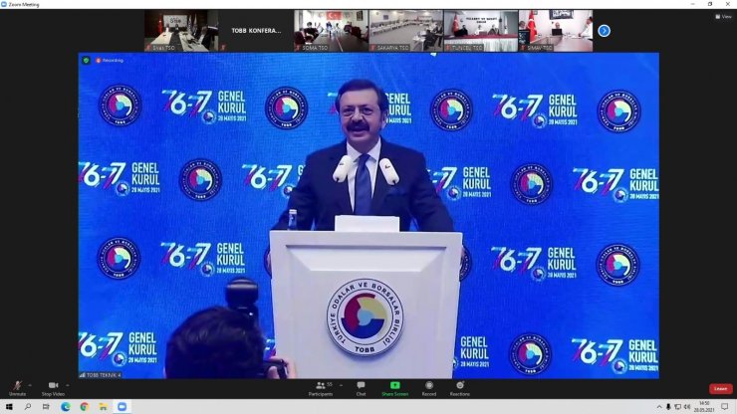Click Zoom app icon on taskbar
737x414 pixels.
click(x=122, y=406)
